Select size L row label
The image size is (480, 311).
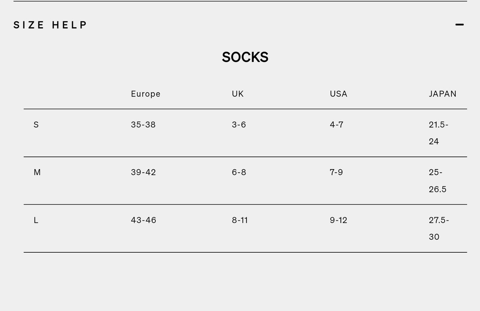point(36,220)
